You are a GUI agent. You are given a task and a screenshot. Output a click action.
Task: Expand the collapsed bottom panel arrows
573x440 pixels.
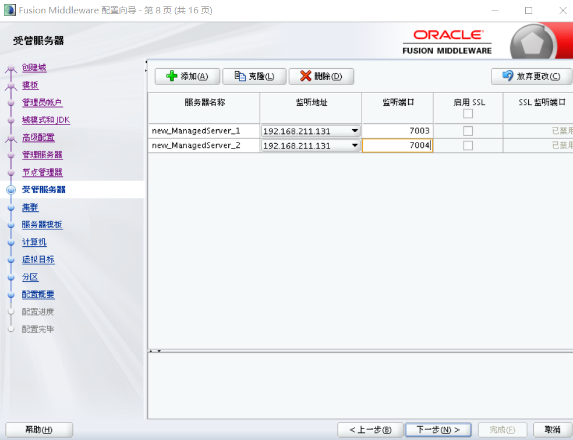[x=154, y=352]
